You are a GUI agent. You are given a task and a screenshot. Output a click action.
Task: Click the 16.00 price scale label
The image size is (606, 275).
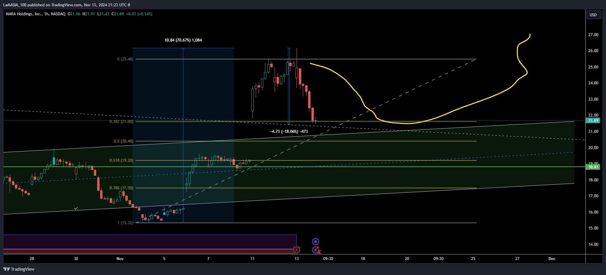pyautogui.click(x=593, y=212)
